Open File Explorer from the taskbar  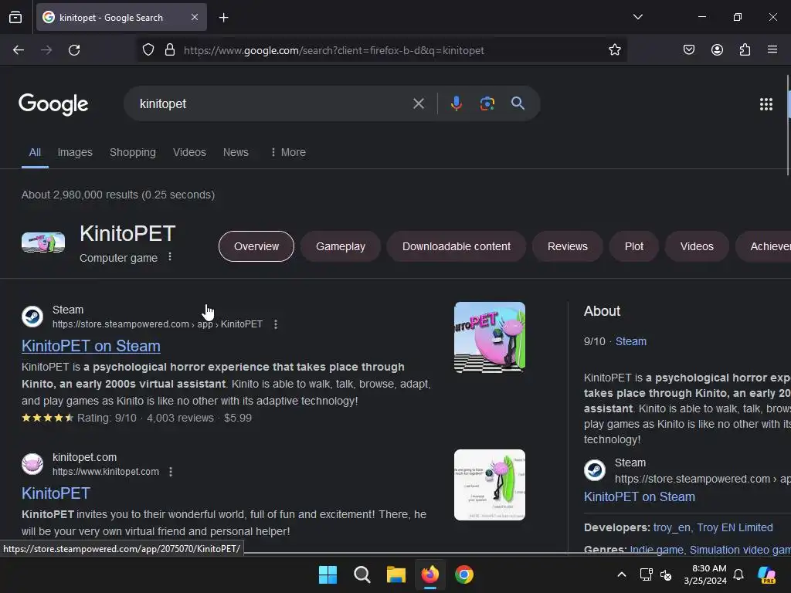pos(396,574)
